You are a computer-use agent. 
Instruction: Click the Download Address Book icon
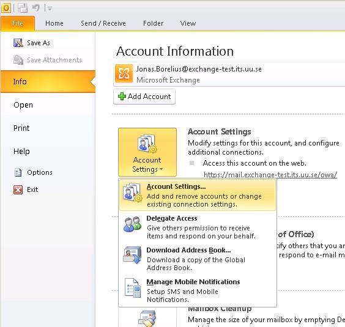(132, 255)
